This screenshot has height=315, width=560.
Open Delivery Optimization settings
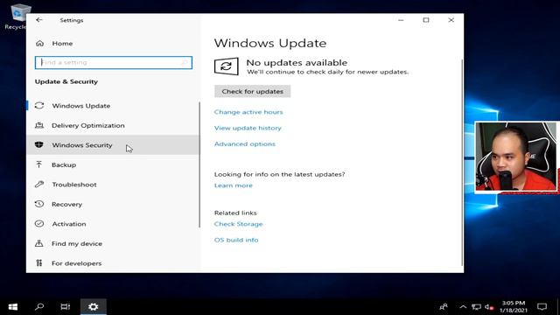point(113,125)
